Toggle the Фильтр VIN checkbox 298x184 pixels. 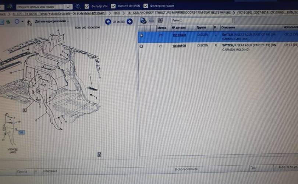click(x=87, y=6)
